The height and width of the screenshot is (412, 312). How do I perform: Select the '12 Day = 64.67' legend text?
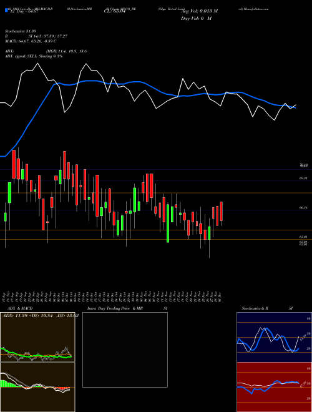24,11
